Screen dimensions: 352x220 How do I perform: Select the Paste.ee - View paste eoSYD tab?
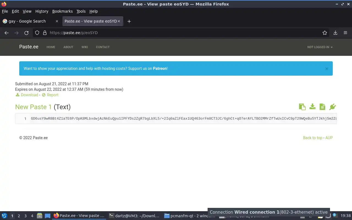coord(93,21)
